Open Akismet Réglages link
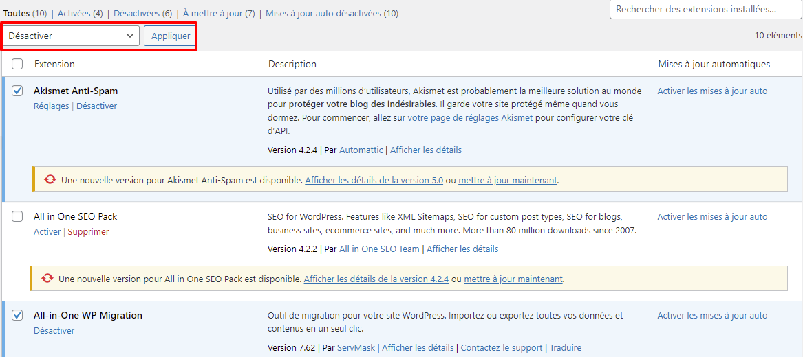 click(x=51, y=106)
